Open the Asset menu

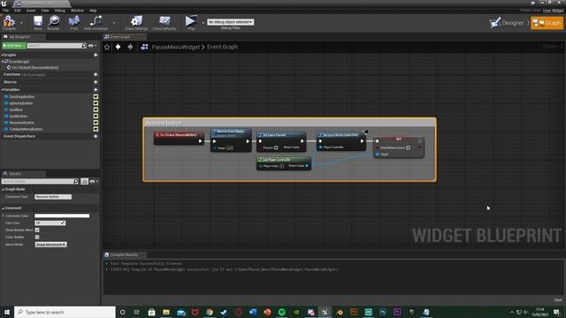[31, 11]
